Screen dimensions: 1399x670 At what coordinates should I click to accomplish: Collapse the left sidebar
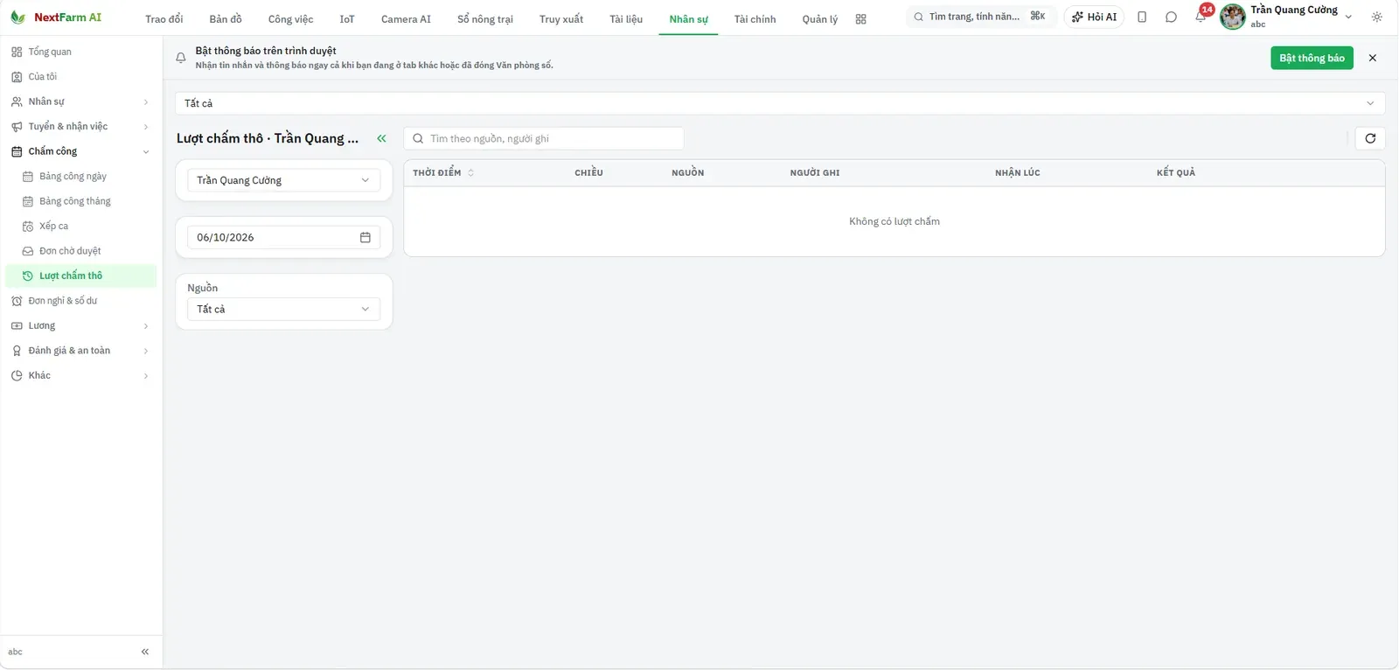click(145, 652)
